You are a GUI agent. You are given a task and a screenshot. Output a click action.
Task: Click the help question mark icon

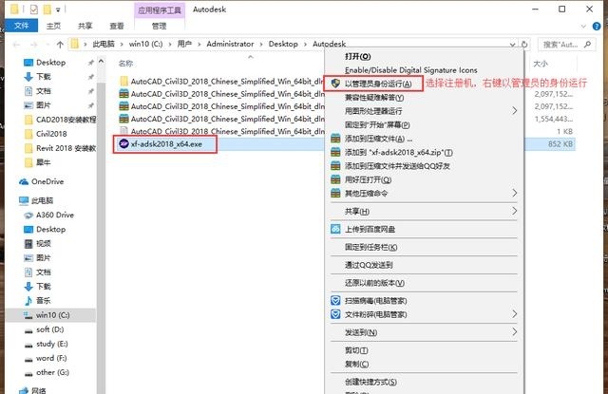pyautogui.click(x=597, y=27)
